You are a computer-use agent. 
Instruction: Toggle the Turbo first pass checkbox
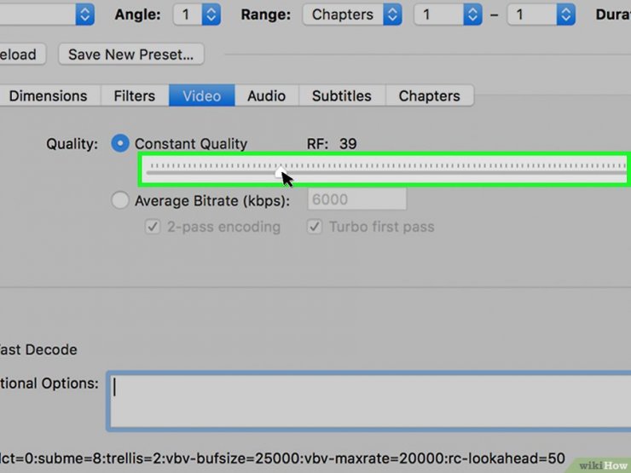[x=315, y=227]
